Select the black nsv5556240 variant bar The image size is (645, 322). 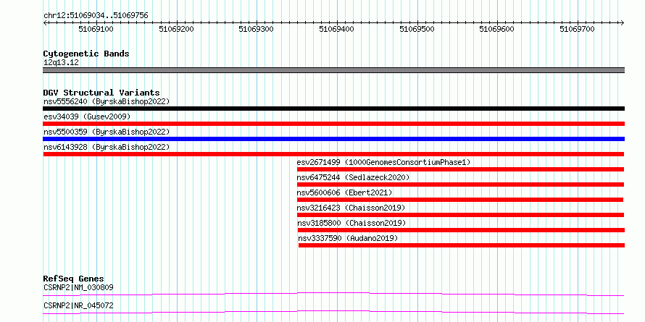tap(334, 109)
